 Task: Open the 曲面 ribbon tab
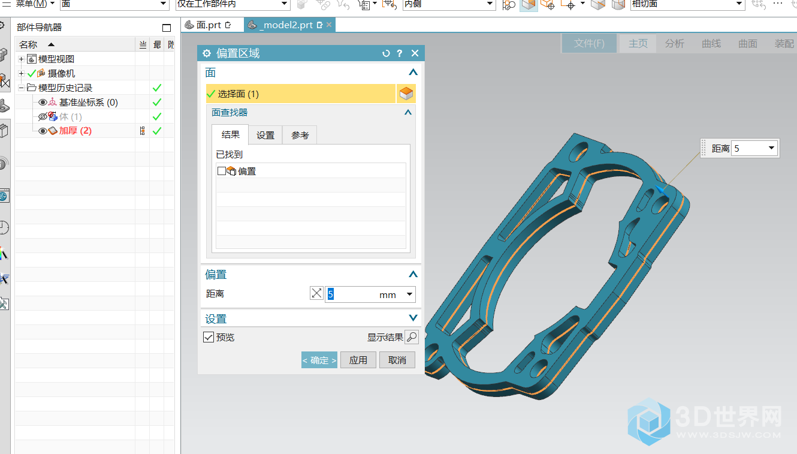pos(748,43)
